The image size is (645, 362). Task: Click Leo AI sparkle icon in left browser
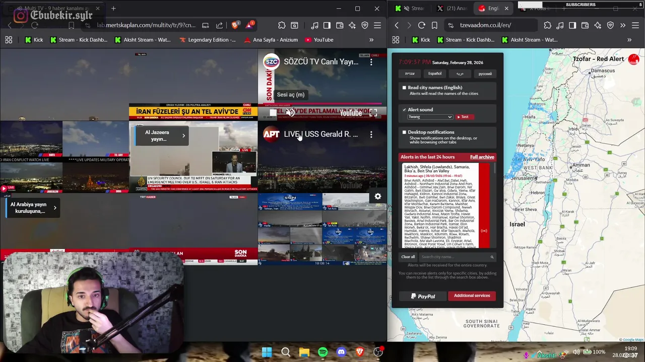tap(352, 25)
